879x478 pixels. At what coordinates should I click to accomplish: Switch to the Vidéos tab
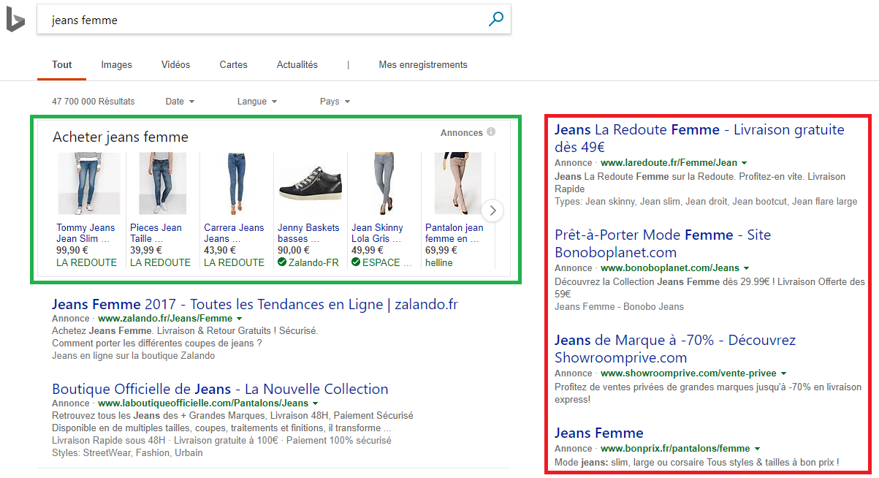click(x=175, y=65)
